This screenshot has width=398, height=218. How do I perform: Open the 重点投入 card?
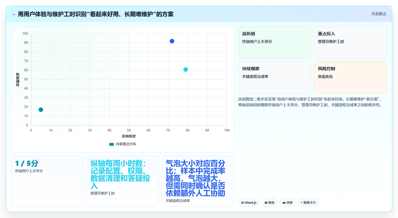350,42
